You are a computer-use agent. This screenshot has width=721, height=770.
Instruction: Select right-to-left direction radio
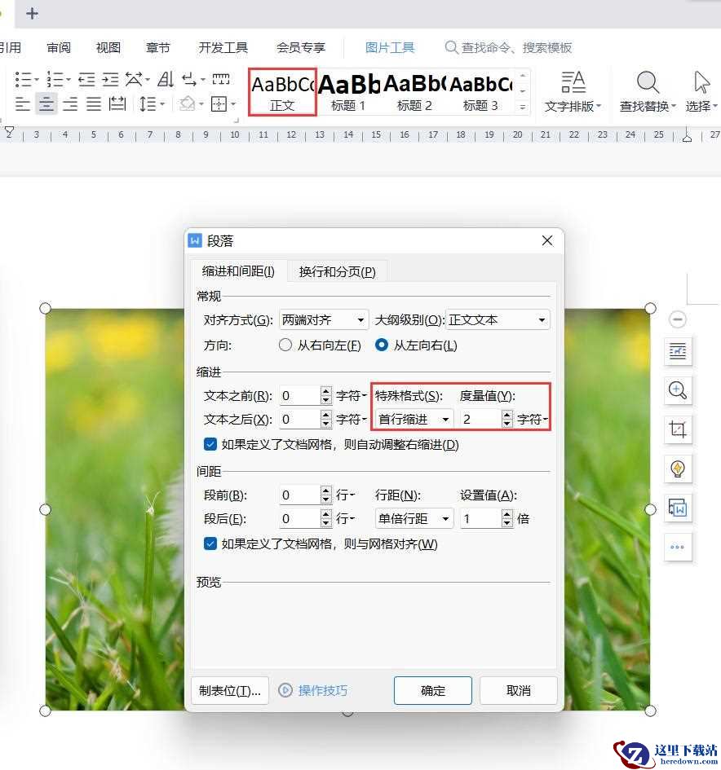pyautogui.click(x=285, y=345)
